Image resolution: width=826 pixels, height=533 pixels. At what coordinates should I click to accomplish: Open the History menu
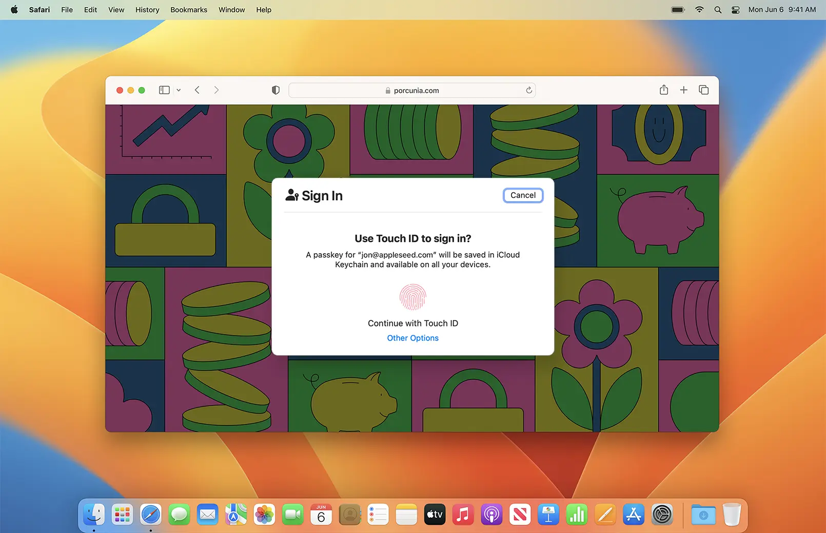click(x=147, y=10)
